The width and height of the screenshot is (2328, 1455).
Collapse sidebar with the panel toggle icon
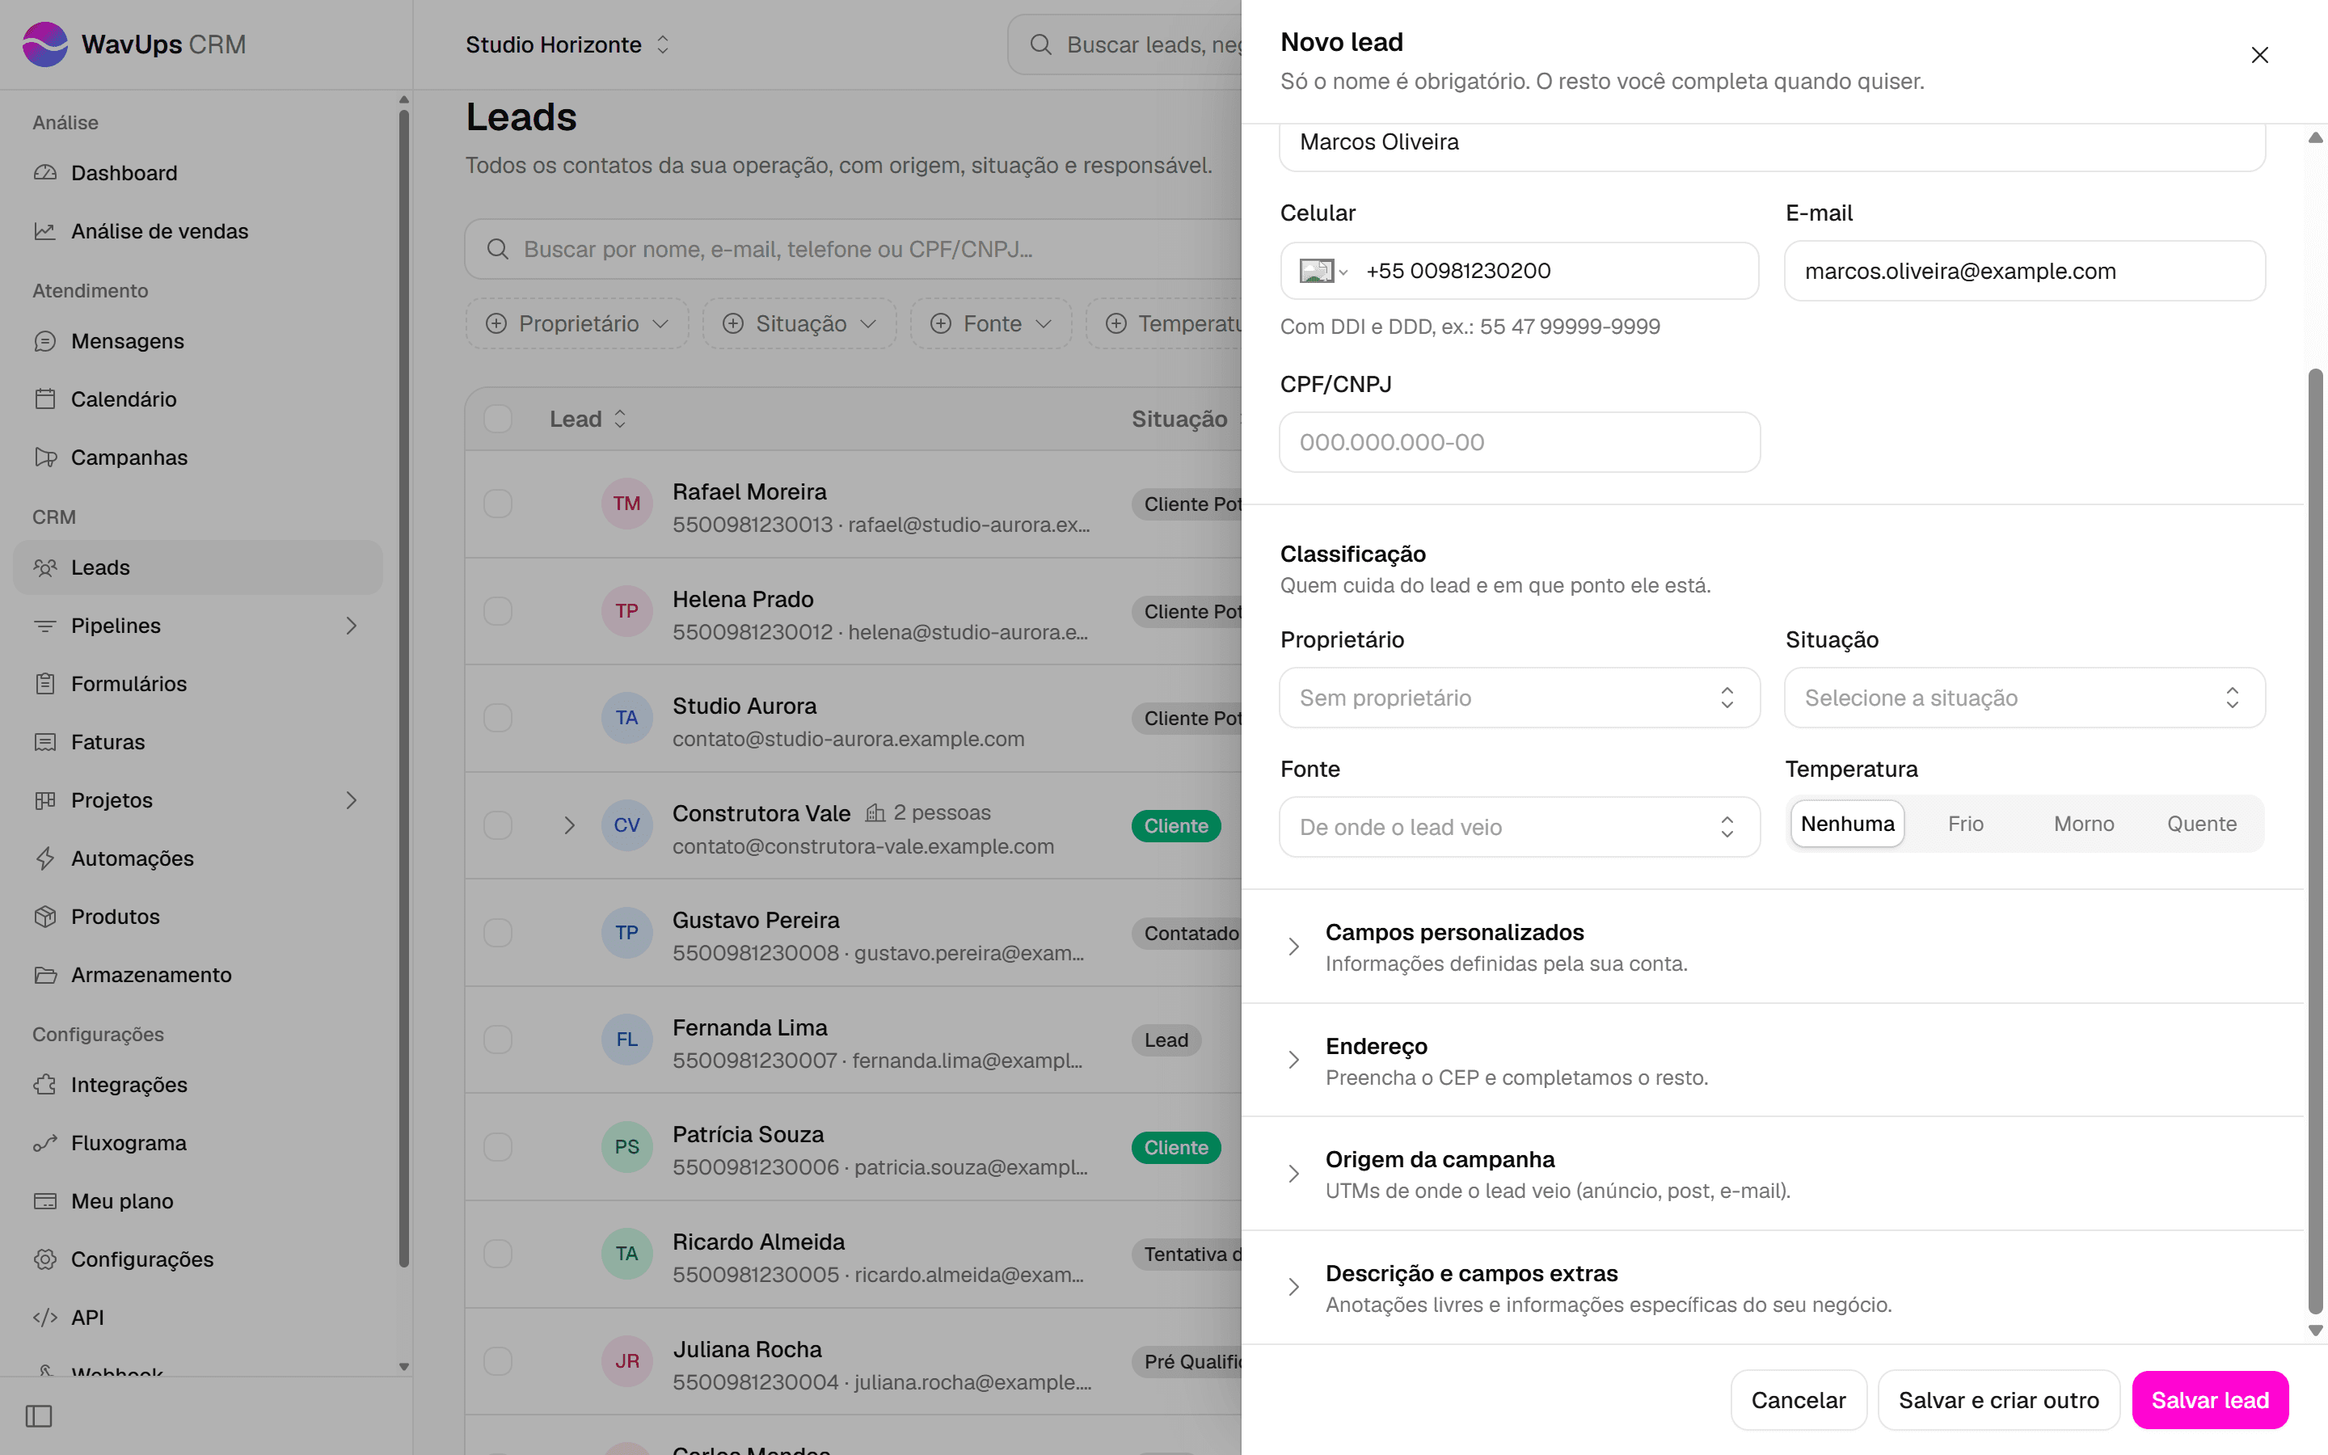click(39, 1415)
